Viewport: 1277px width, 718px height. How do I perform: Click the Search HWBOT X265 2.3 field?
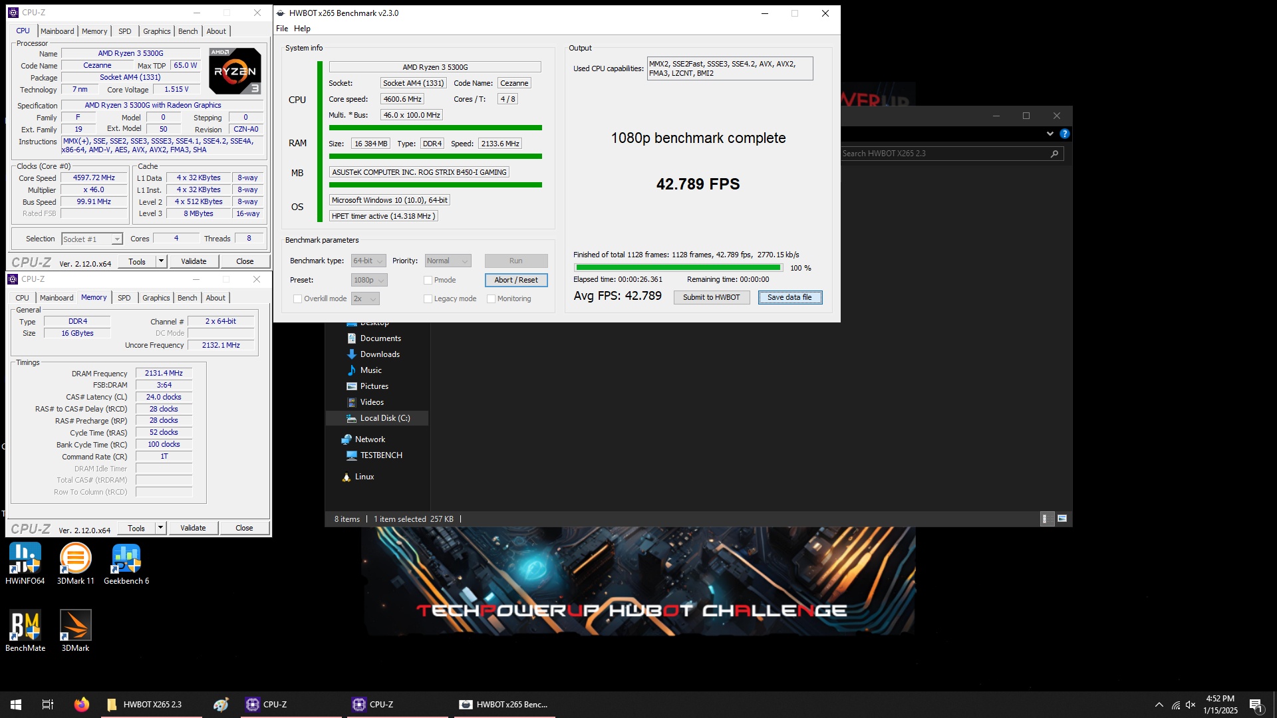pyautogui.click(x=944, y=154)
